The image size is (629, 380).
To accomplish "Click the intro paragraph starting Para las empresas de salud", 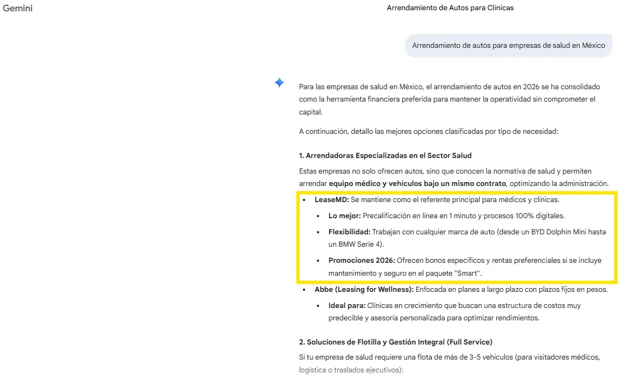I will (x=449, y=99).
